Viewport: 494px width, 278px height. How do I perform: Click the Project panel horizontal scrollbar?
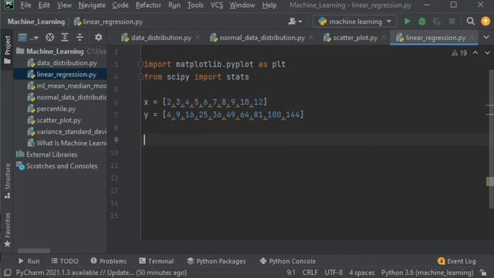coord(34,251)
